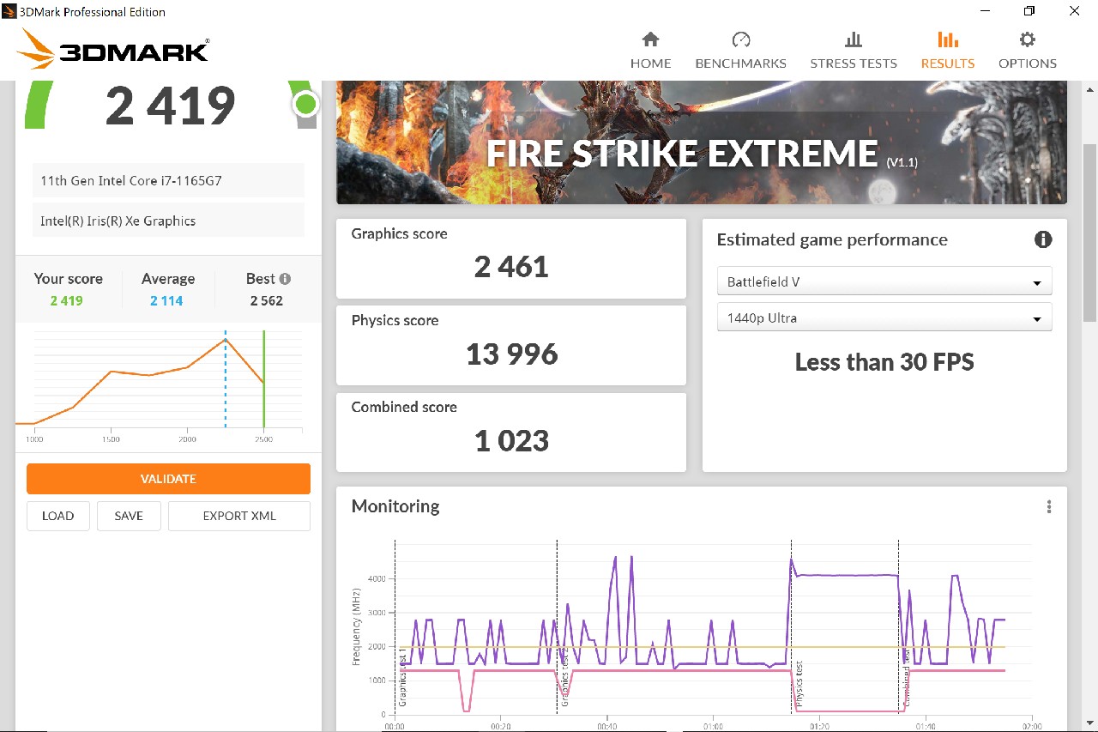Click the Combined score value 1 023

pos(511,441)
